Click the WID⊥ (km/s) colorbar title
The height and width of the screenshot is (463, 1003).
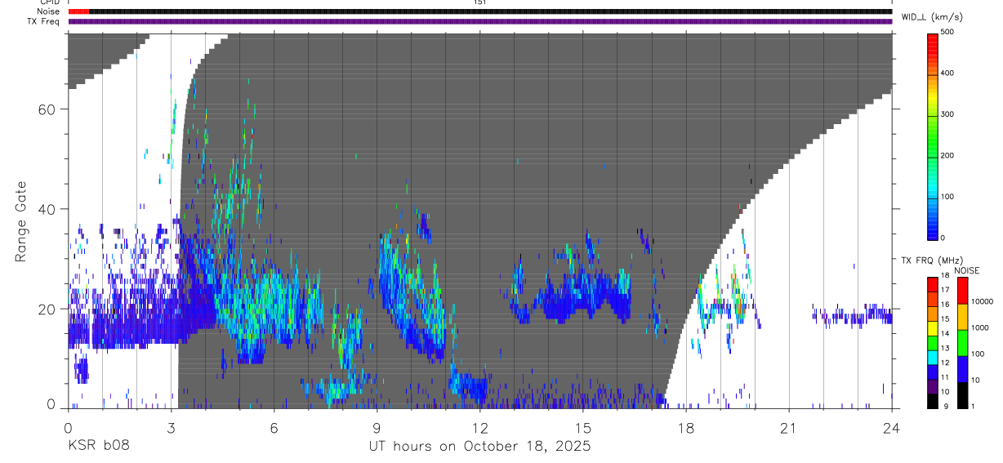(x=930, y=16)
